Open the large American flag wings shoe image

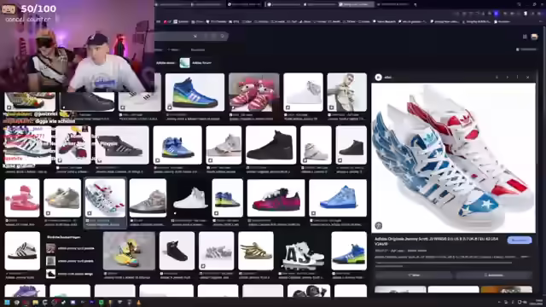(x=453, y=158)
